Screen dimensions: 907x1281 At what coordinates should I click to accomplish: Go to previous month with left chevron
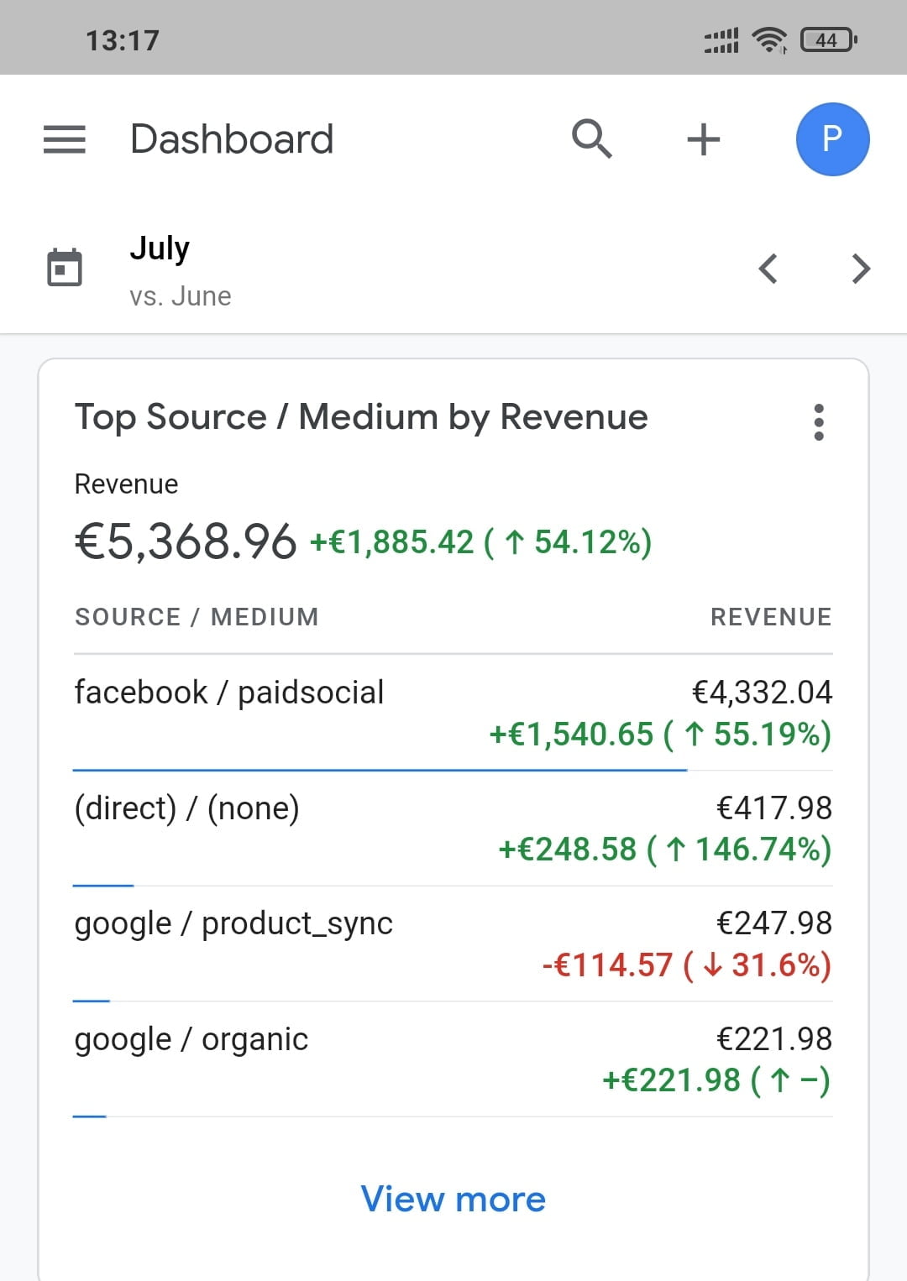(x=768, y=269)
